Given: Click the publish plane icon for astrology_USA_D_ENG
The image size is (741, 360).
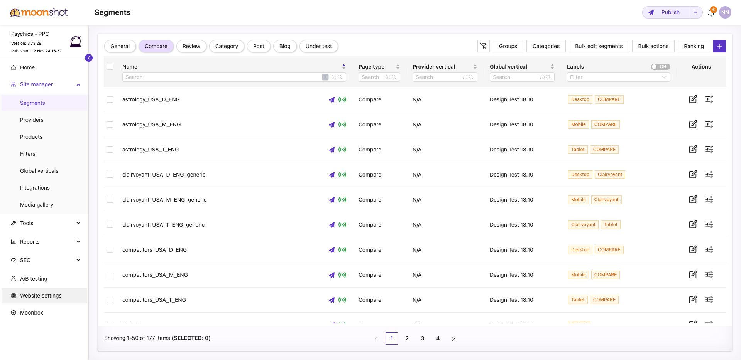Looking at the screenshot, I should click(x=332, y=99).
